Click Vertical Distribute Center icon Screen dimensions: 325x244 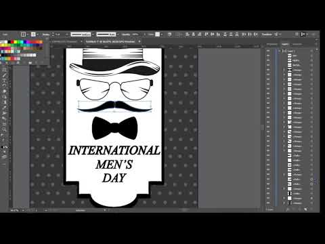tap(231, 35)
